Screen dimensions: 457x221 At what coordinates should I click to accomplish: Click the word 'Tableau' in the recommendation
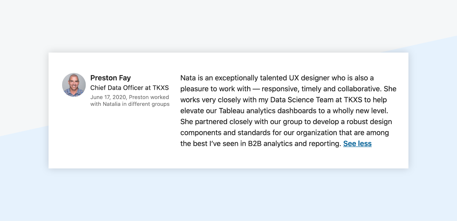point(232,111)
